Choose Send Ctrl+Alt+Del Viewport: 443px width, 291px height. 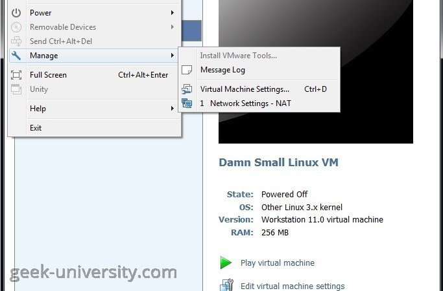95,41
